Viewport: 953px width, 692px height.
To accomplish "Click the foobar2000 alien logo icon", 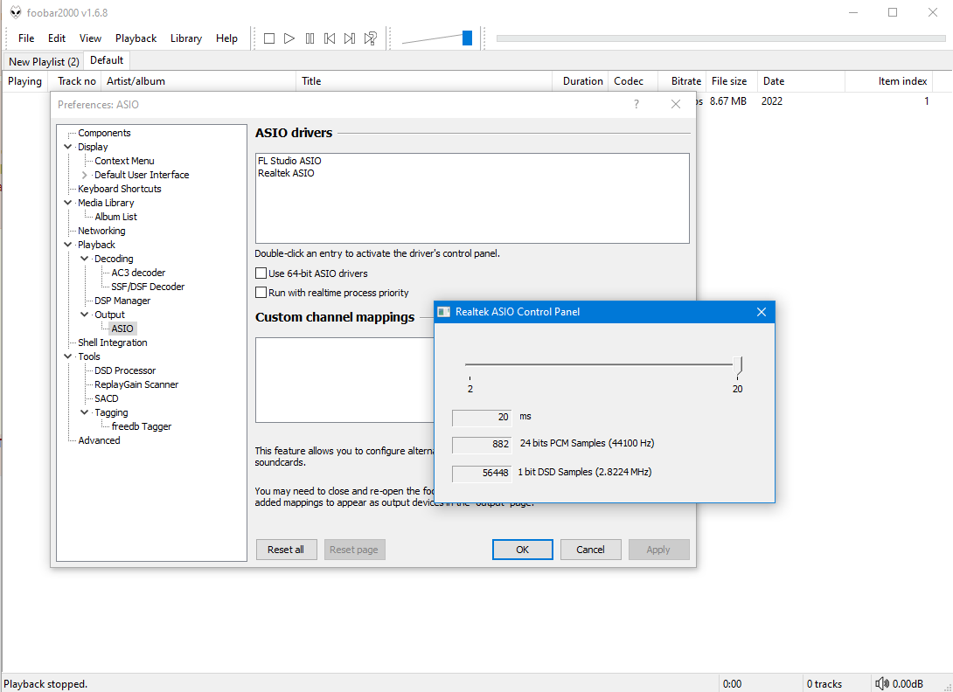I will (x=15, y=12).
